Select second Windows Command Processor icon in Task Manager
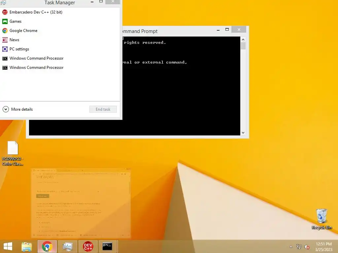The height and width of the screenshot is (253, 338). (5, 68)
